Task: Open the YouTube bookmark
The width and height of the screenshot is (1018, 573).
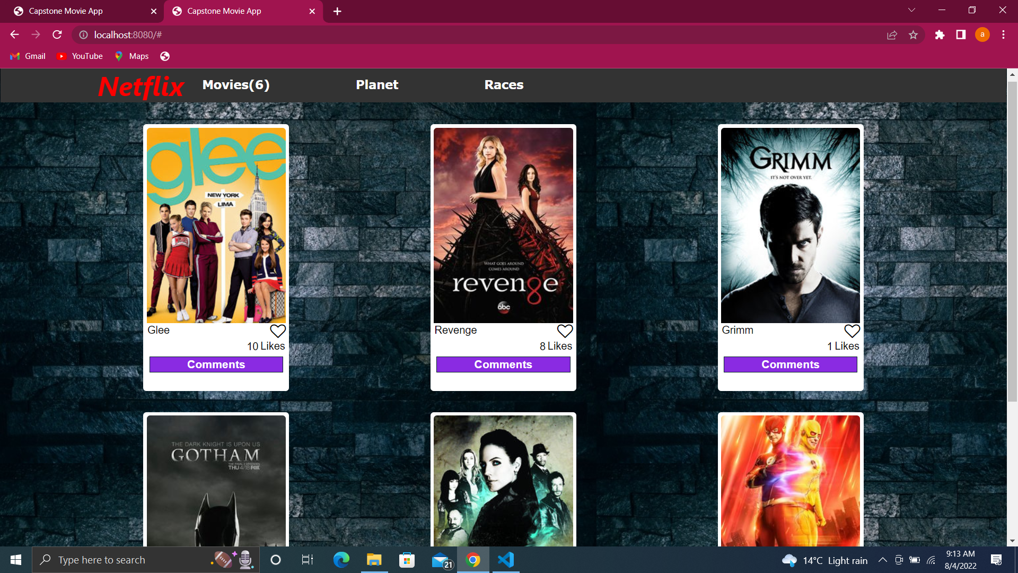Action: click(x=80, y=56)
